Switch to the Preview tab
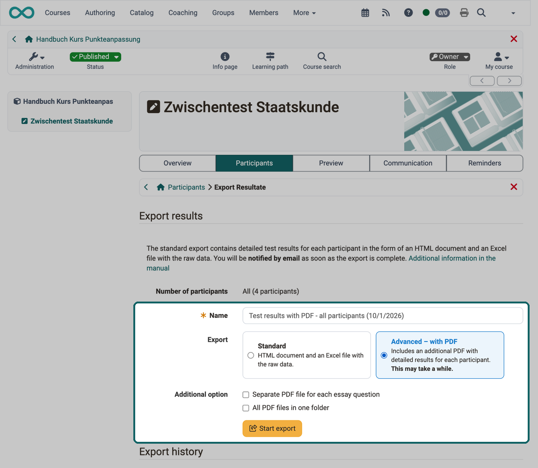 tap(331, 163)
